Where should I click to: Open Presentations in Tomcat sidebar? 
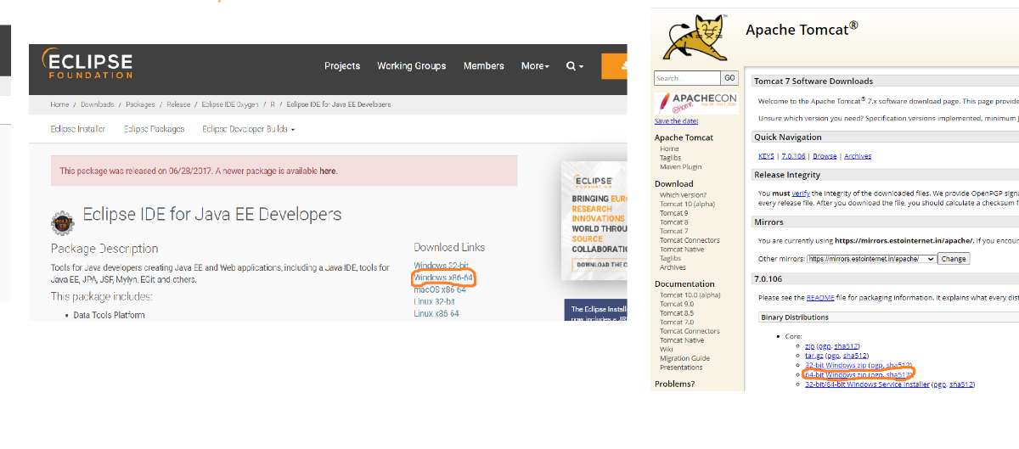coord(681,368)
